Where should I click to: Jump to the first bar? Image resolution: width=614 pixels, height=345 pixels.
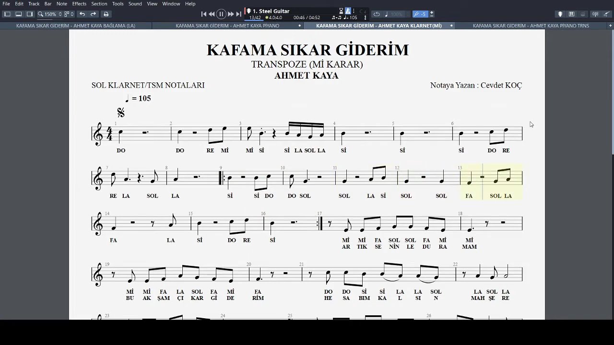204,14
